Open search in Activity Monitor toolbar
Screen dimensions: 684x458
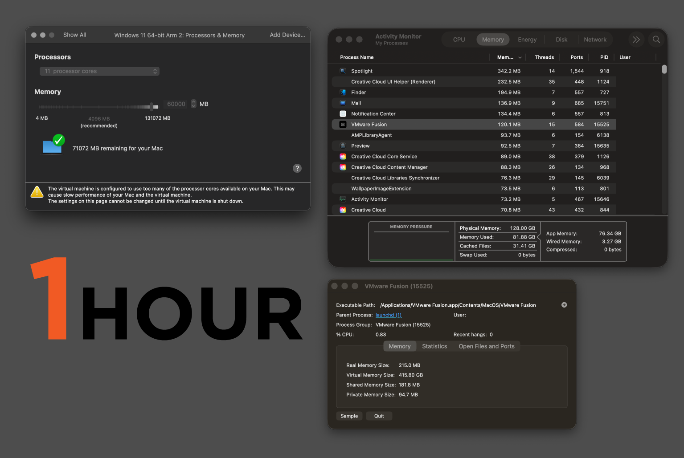click(656, 40)
